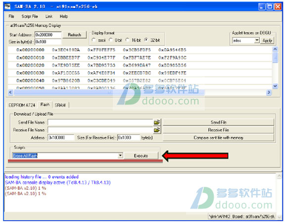Click memory value 0x2EECB7BC

(137, 73)
